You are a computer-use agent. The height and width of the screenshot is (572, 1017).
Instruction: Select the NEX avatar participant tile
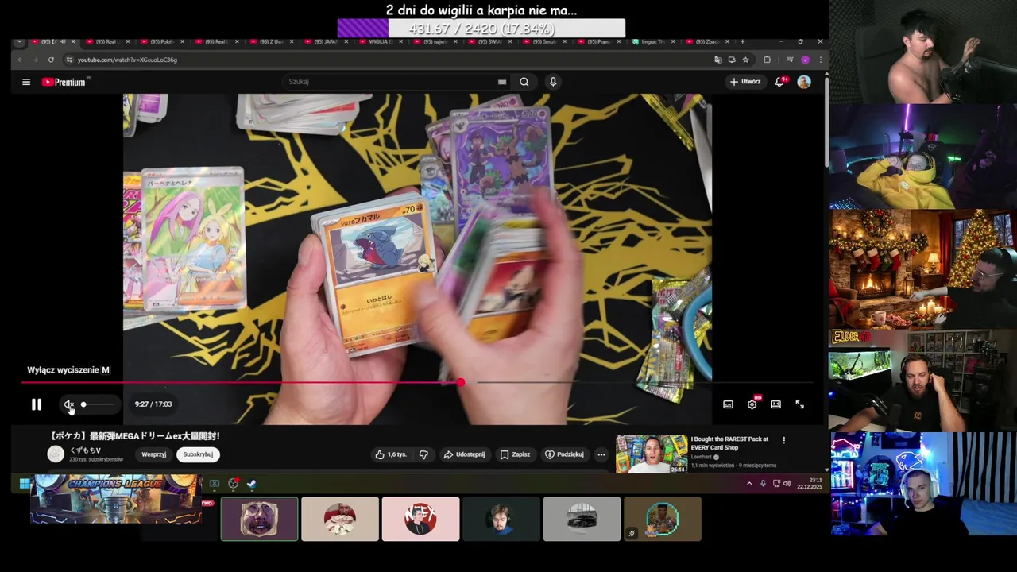420,519
